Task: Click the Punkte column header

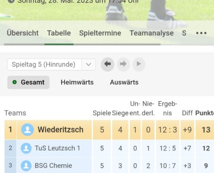Action: click(204, 113)
